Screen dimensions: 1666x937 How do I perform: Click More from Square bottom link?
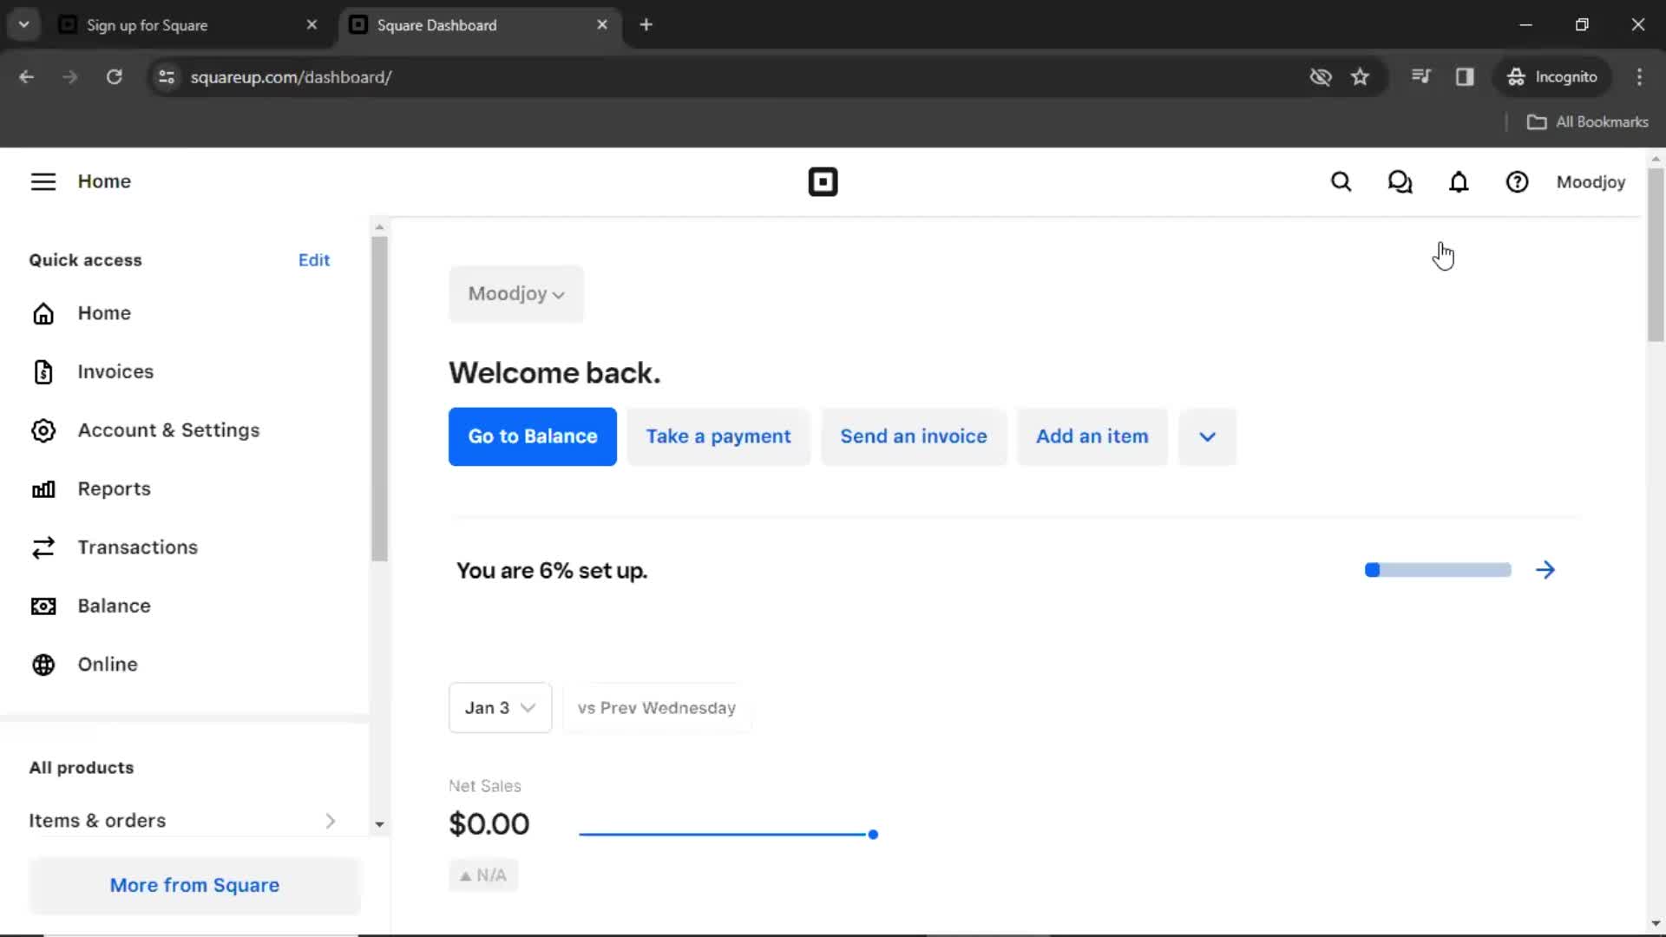193,884
